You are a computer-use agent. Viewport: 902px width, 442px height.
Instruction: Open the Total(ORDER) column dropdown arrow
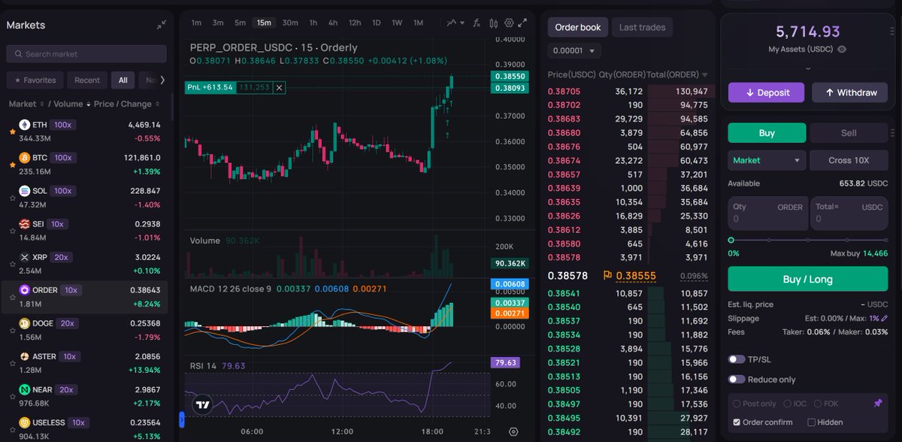point(704,75)
